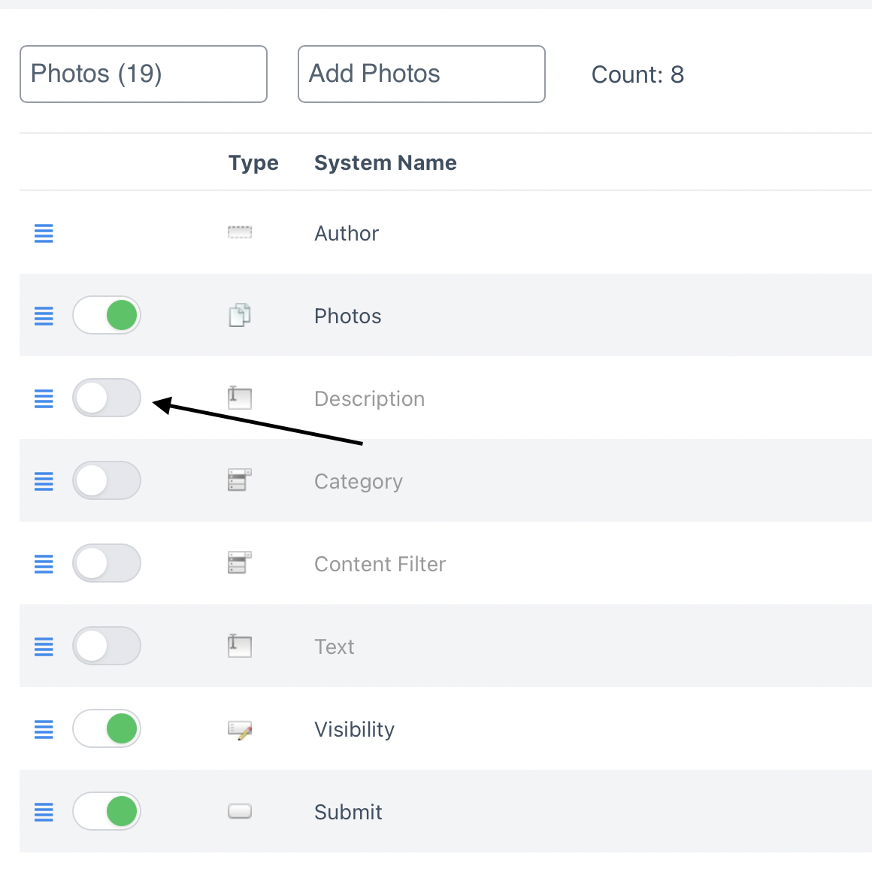Click the Visibility field type icon

pyautogui.click(x=240, y=729)
